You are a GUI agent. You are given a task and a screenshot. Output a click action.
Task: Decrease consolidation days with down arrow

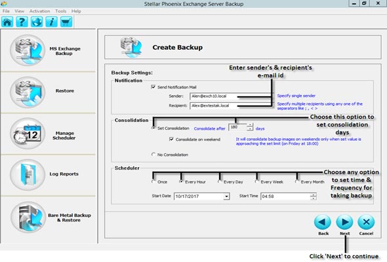tap(250, 129)
